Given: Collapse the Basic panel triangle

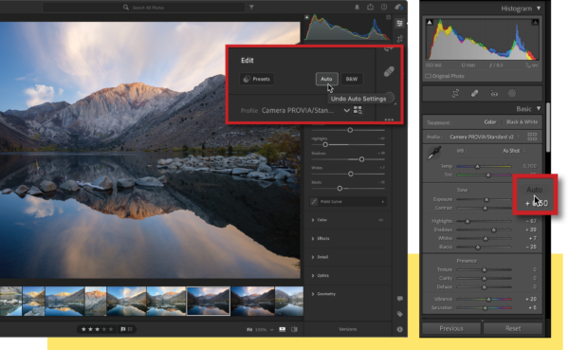Looking at the screenshot, I should 539,108.
